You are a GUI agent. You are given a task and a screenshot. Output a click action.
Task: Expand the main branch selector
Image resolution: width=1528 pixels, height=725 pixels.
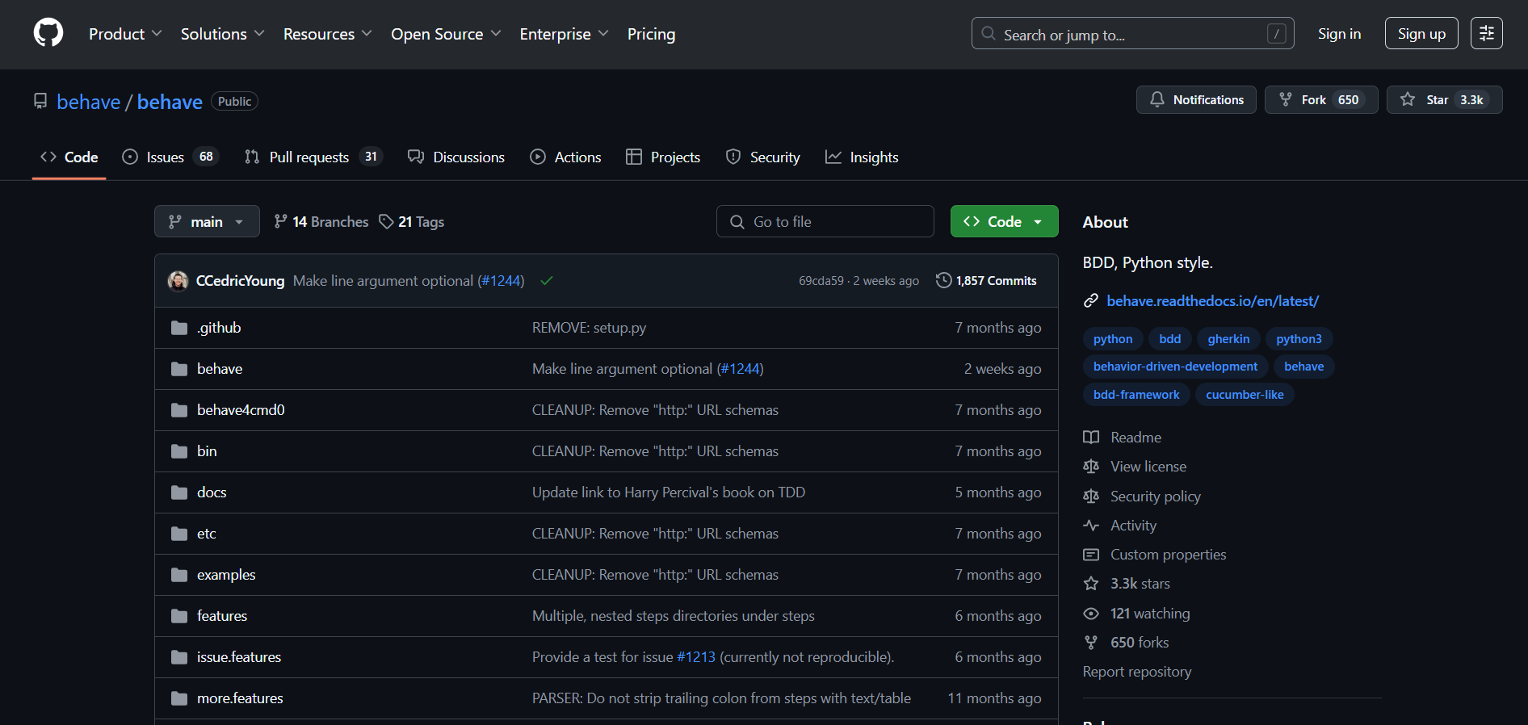207,222
